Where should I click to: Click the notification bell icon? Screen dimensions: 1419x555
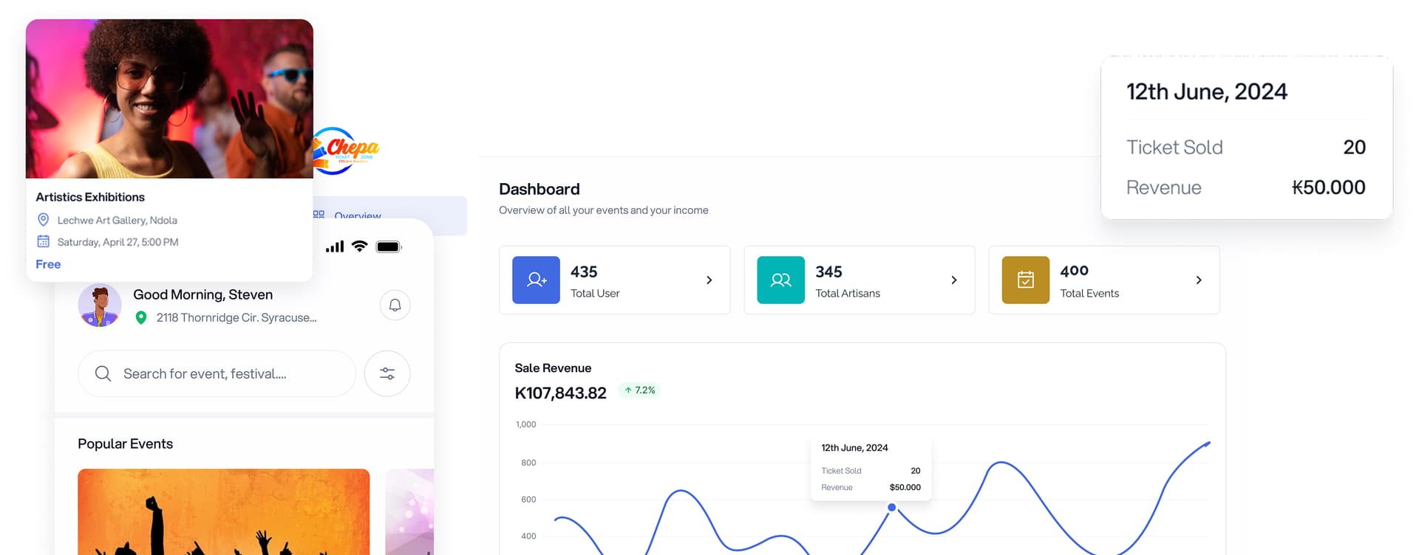395,305
